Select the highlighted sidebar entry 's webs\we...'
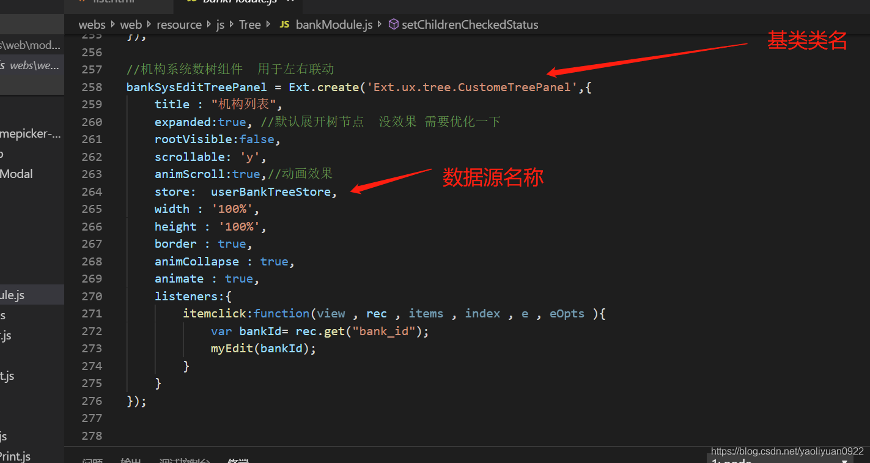Screen dimensions: 870x463 pos(32,65)
